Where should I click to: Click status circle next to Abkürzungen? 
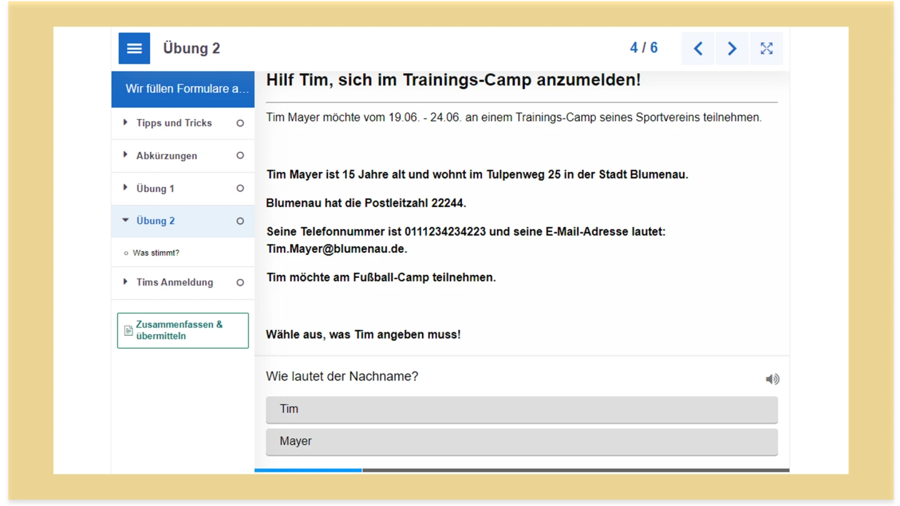point(240,156)
